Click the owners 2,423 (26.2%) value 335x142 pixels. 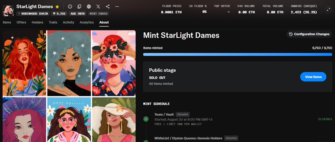click(x=304, y=12)
